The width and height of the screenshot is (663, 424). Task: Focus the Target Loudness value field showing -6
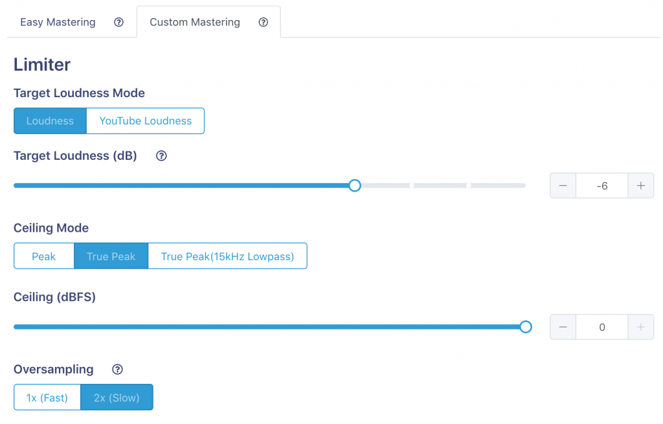coord(602,186)
